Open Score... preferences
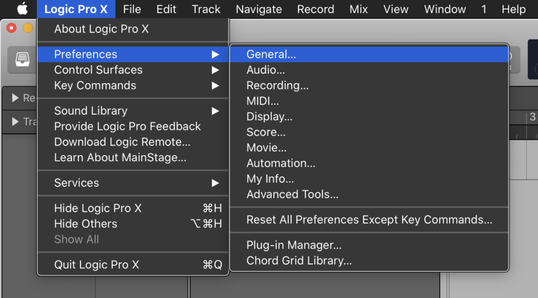This screenshot has width=538, height=298. pos(369,132)
